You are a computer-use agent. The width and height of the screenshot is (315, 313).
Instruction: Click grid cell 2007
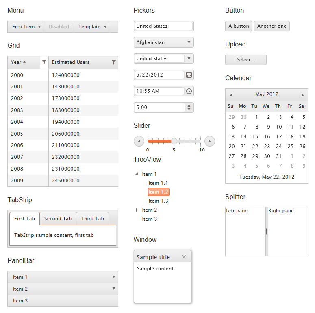coord(28,157)
